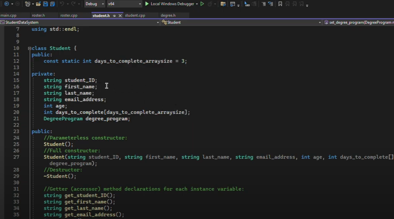Open the StudentDataSystem project scope dropdown
This screenshot has height=219, width=394.
point(80,22)
